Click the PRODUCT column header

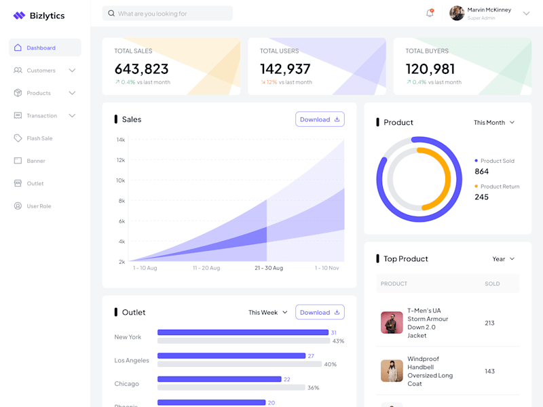[394, 284]
